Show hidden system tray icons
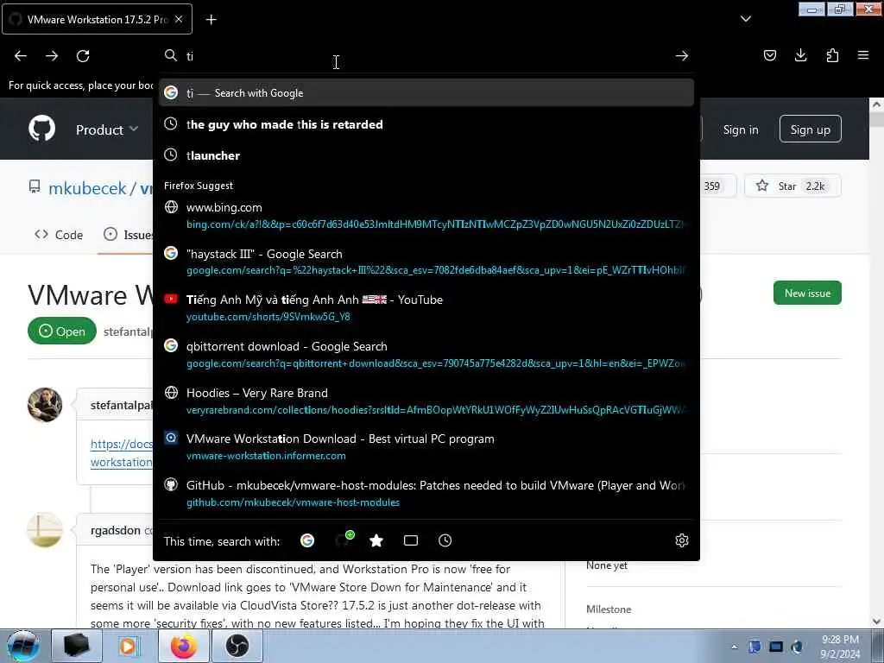The height and width of the screenshot is (663, 884). tap(734, 647)
